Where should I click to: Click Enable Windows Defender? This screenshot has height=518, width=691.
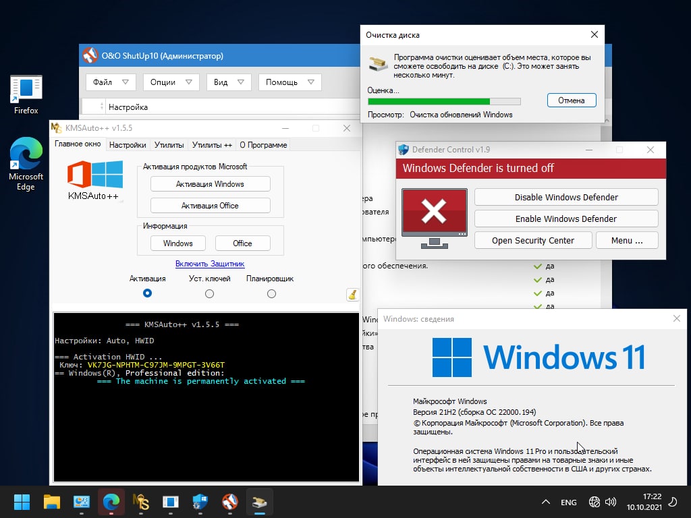(566, 219)
